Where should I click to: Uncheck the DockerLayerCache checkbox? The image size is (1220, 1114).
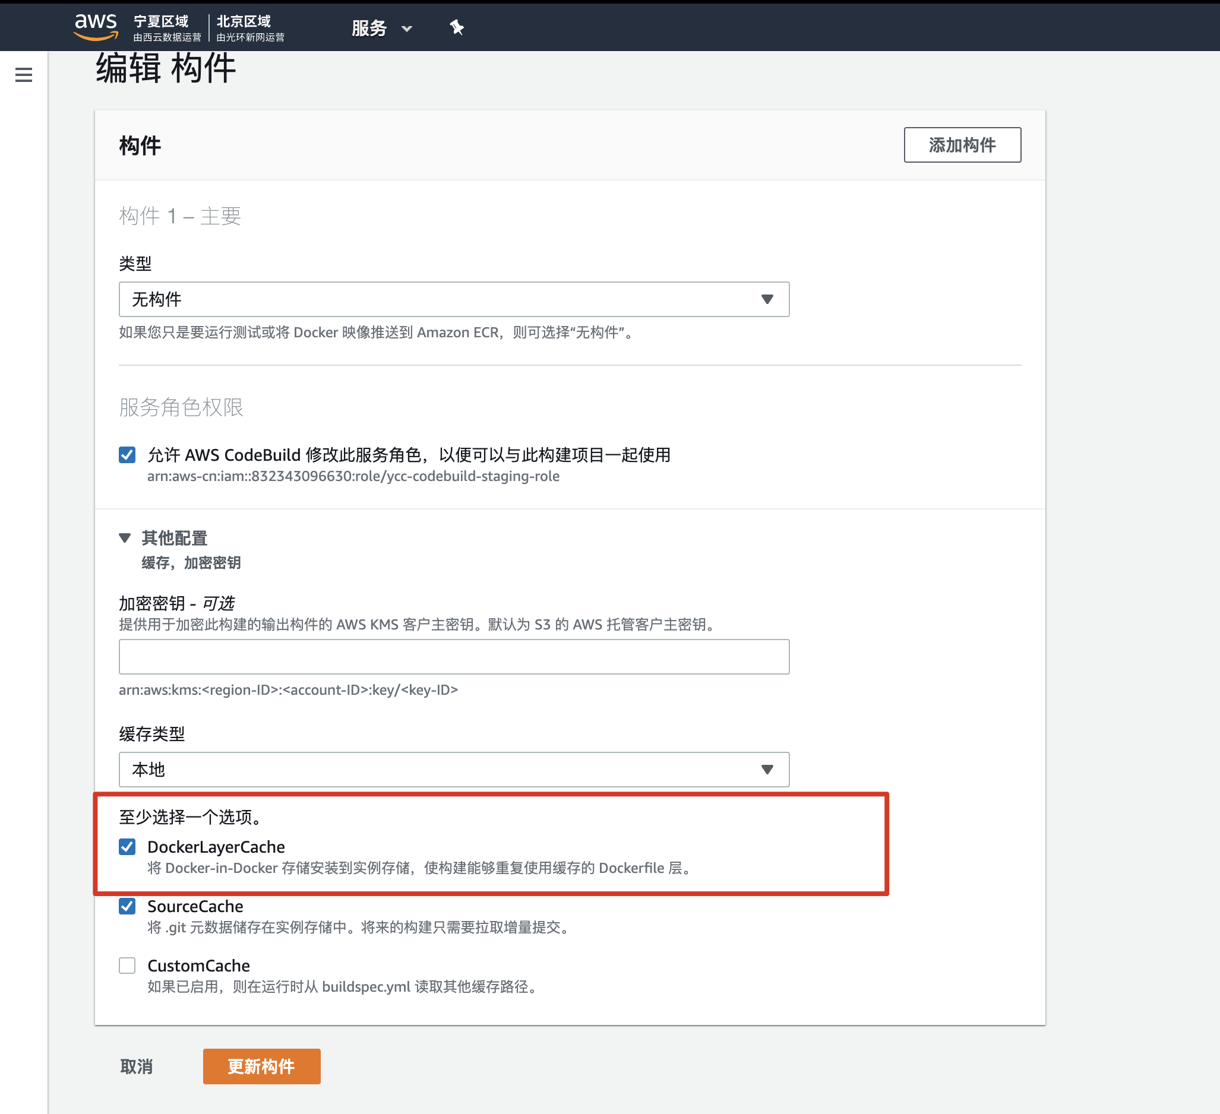pos(127,847)
